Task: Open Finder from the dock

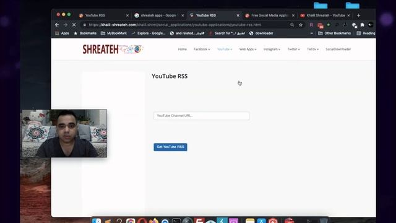Action: tap(97, 221)
